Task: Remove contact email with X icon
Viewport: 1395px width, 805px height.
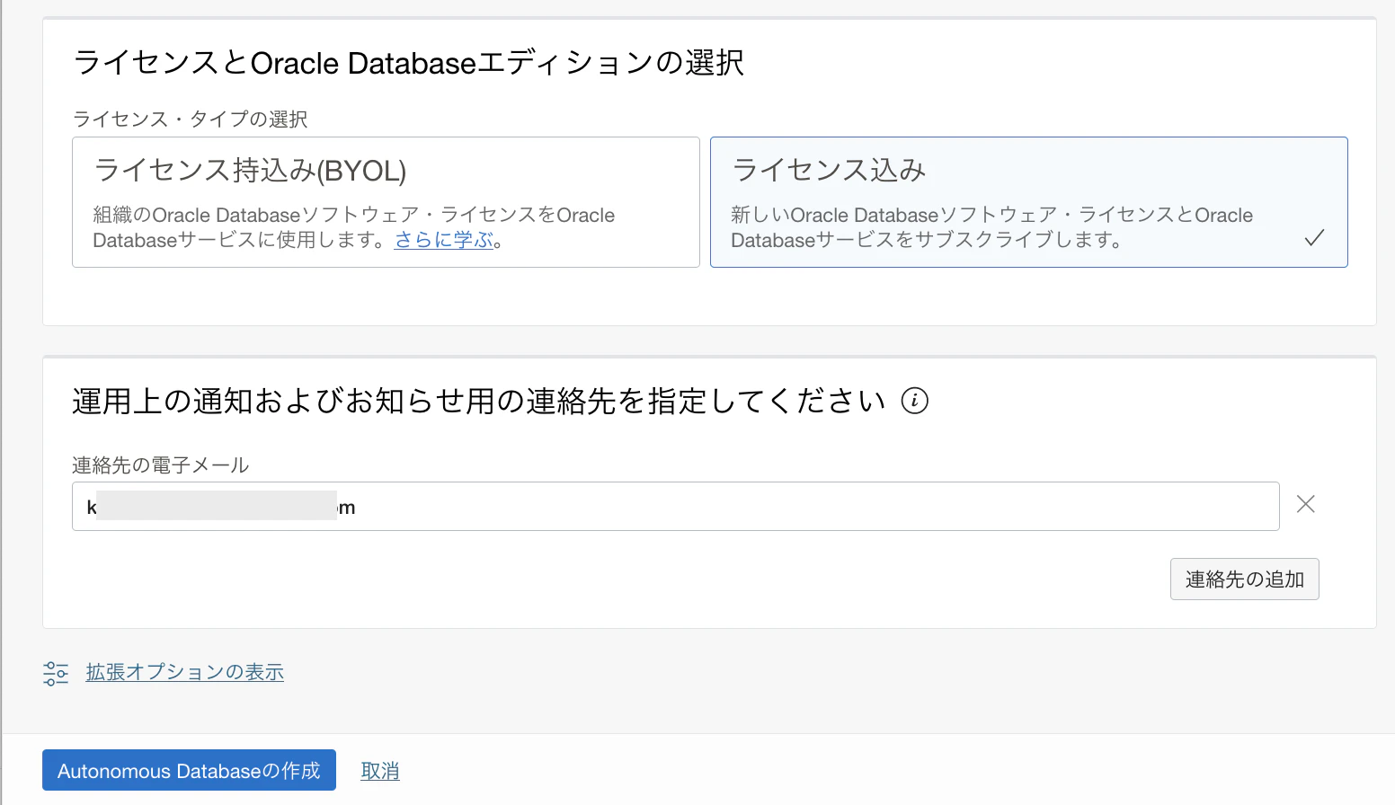Action: [1306, 504]
